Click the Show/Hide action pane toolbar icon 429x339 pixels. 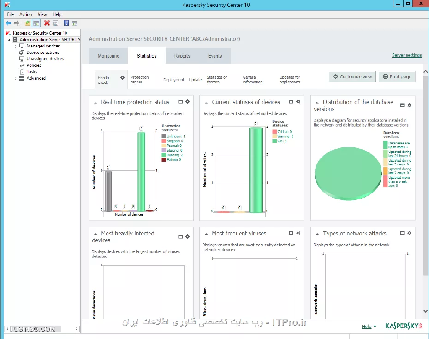tap(75, 23)
